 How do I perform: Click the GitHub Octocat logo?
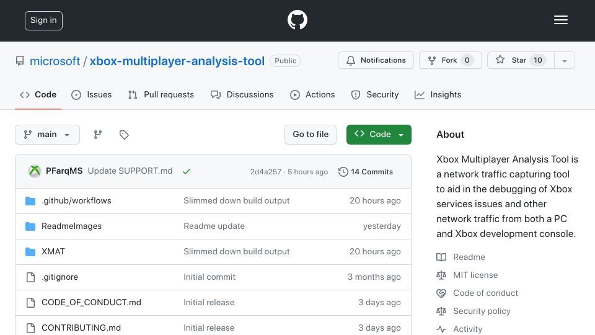click(x=297, y=20)
